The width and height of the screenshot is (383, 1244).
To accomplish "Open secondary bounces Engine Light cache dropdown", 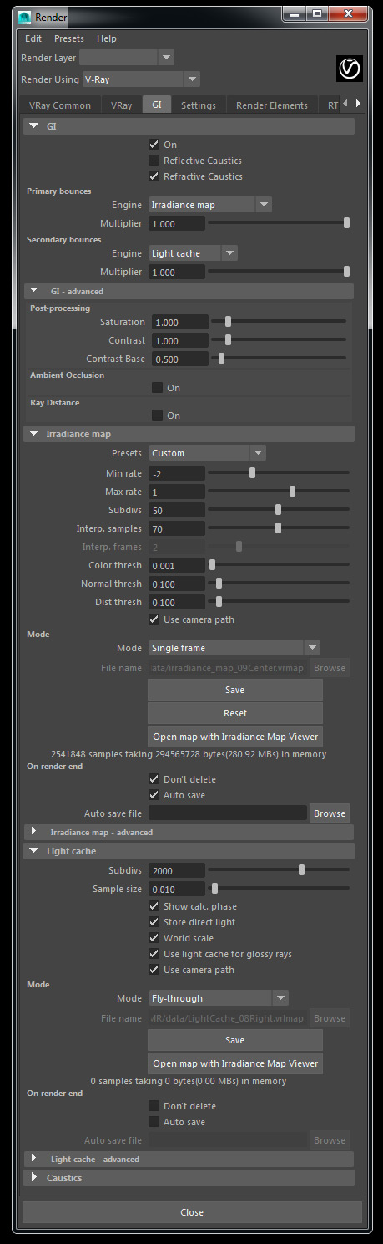I will pos(193,252).
